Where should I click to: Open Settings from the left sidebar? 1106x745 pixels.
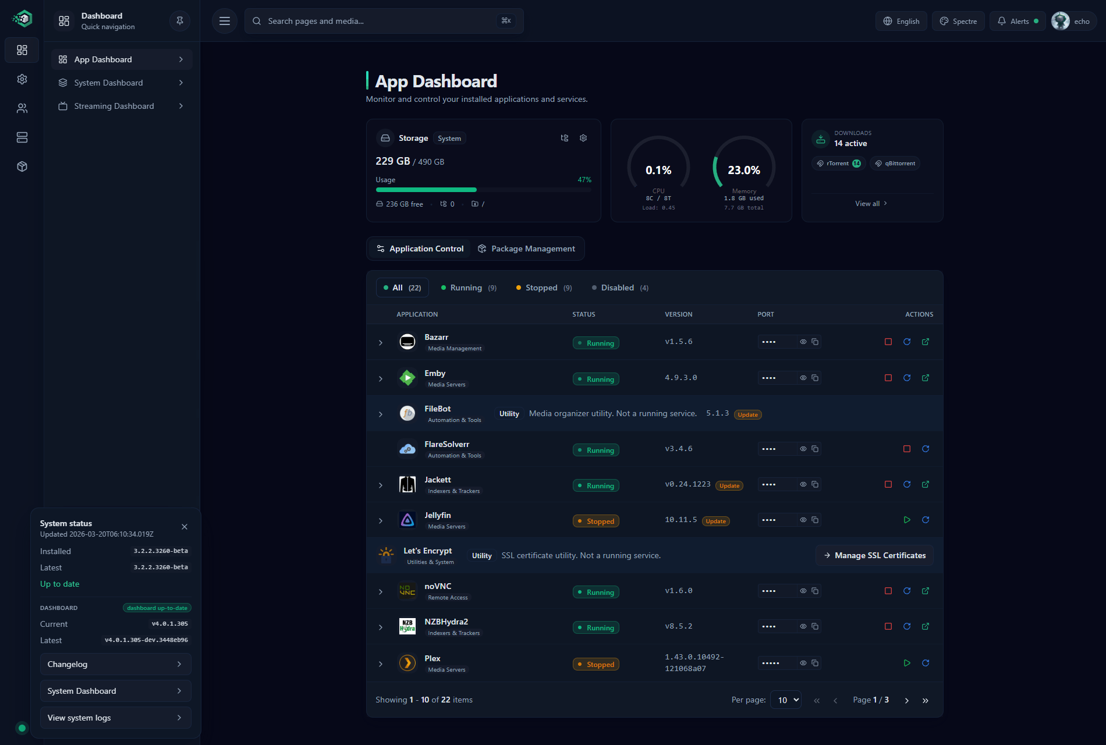(22, 79)
